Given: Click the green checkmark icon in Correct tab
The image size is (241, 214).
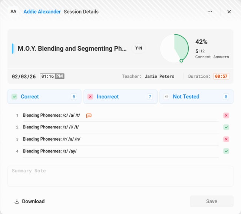Looking at the screenshot, I should (14, 97).
